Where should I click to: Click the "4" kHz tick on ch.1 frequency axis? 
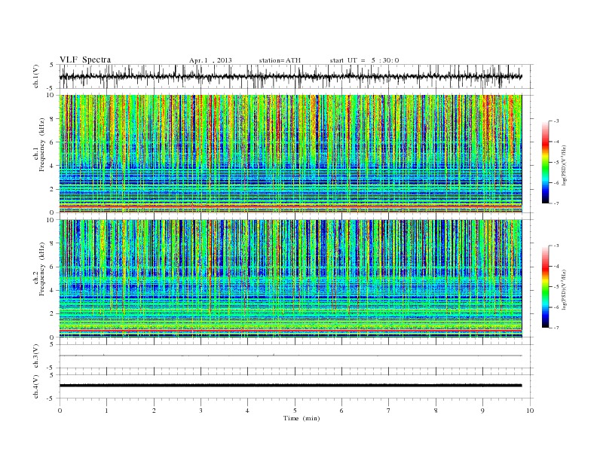click(x=52, y=166)
